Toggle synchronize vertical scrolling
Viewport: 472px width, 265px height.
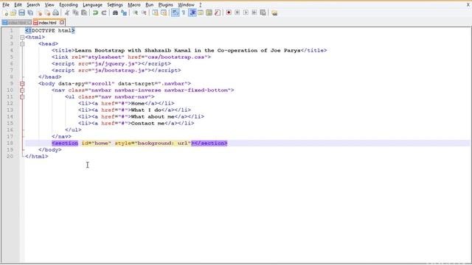pyautogui.click(x=155, y=13)
